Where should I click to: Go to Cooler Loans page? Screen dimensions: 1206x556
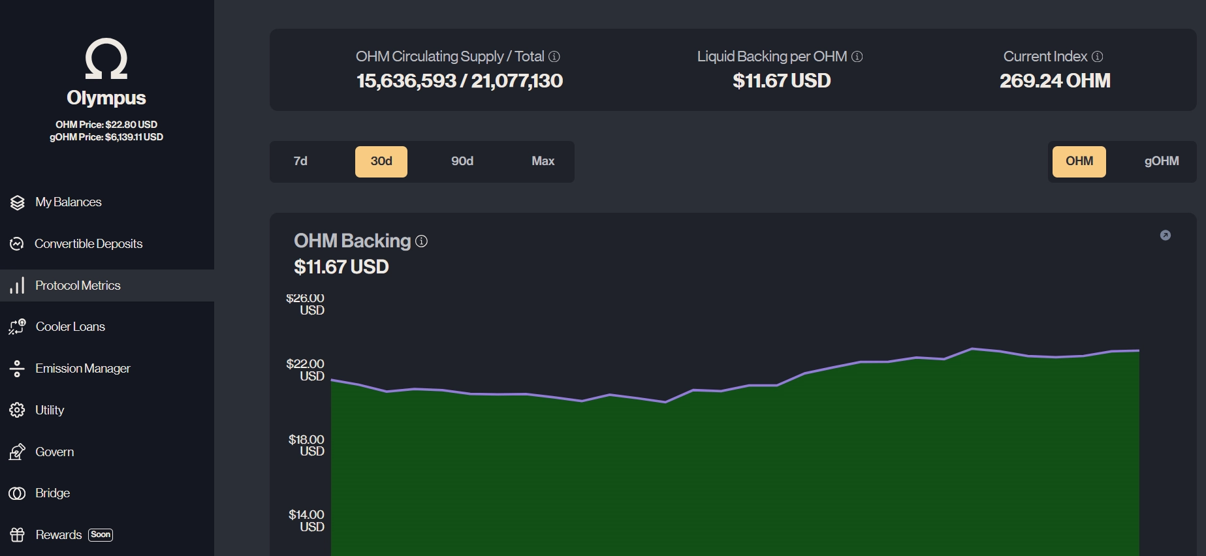coord(71,327)
